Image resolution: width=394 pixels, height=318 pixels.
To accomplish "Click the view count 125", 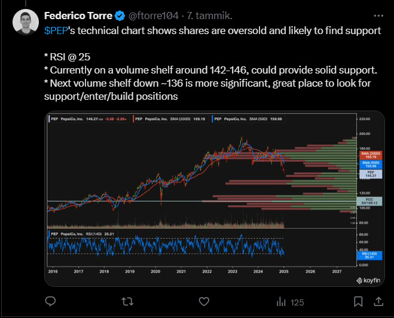I will coord(297,302).
